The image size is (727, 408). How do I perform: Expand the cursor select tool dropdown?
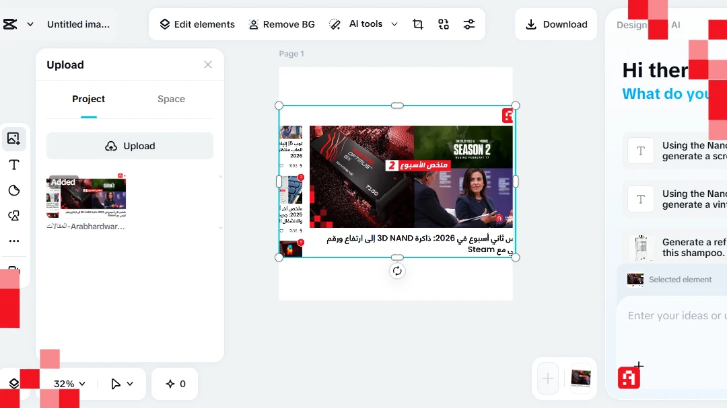(122, 384)
